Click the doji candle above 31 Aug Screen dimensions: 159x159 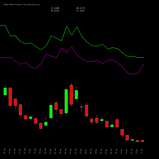click(x=81, y=107)
